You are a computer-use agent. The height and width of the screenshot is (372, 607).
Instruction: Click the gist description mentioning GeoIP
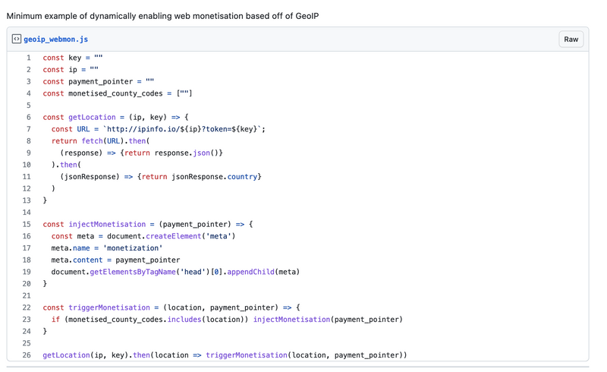162,16
